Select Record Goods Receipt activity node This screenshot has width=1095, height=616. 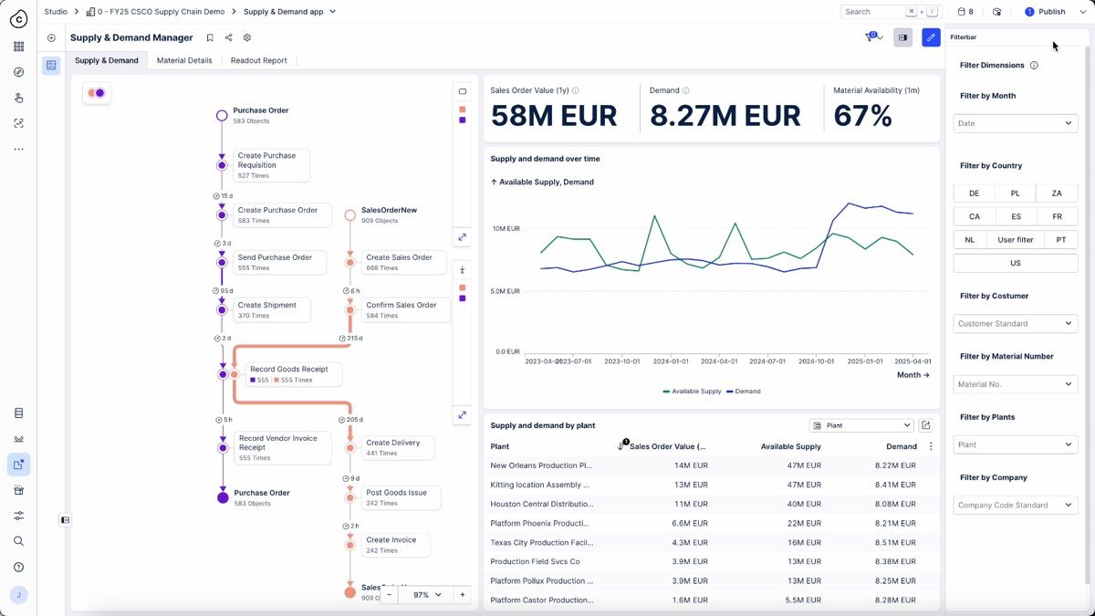coord(292,374)
